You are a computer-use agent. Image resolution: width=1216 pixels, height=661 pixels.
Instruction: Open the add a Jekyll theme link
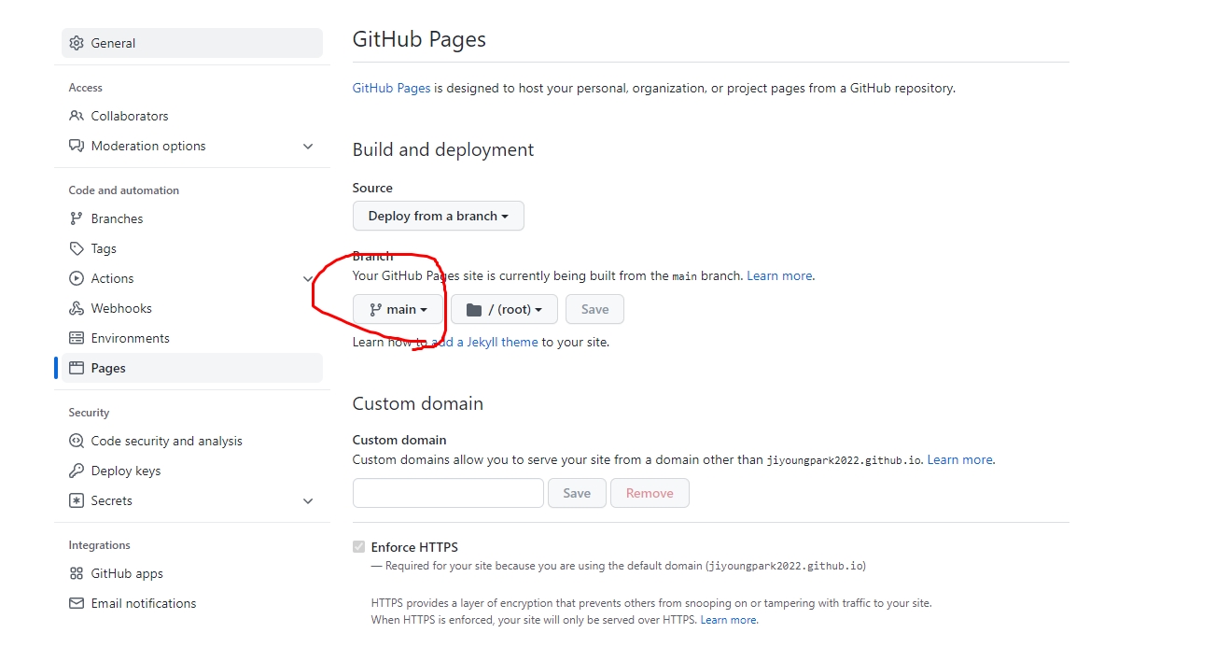(484, 342)
